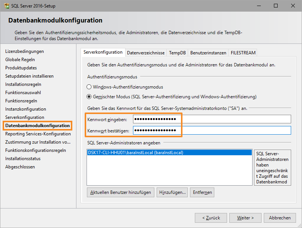The image size is (302, 228).
Task: Close the SQL Server setup window
Action: click(293, 6)
